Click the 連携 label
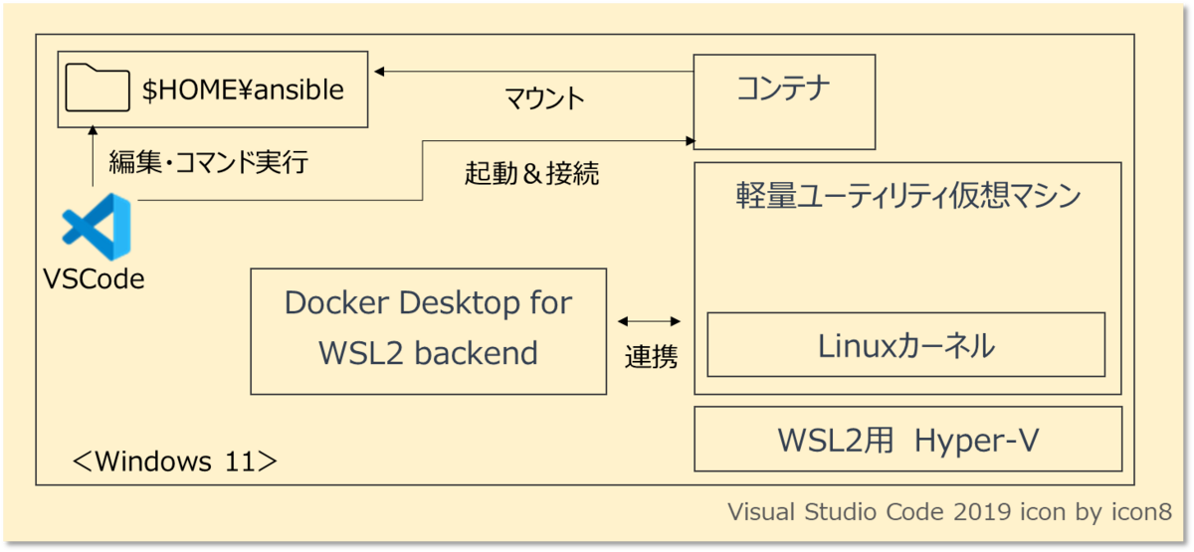1194x552 pixels. (x=651, y=357)
